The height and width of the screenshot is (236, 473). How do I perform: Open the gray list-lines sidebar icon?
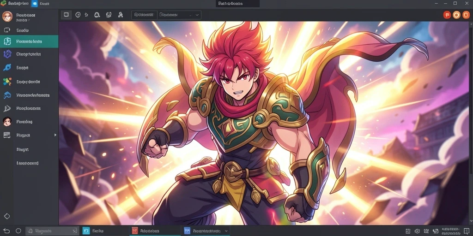7,135
